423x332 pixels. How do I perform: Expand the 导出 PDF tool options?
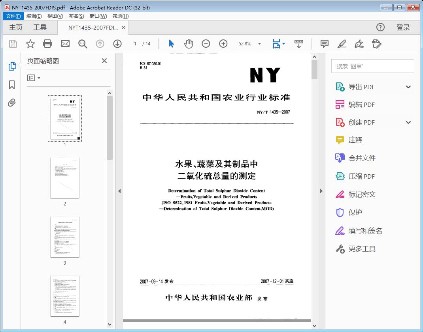pos(408,87)
